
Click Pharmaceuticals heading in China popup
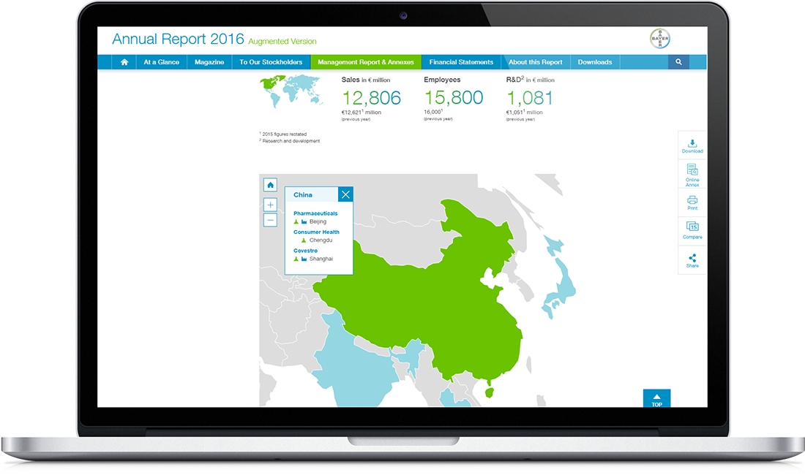coord(315,213)
